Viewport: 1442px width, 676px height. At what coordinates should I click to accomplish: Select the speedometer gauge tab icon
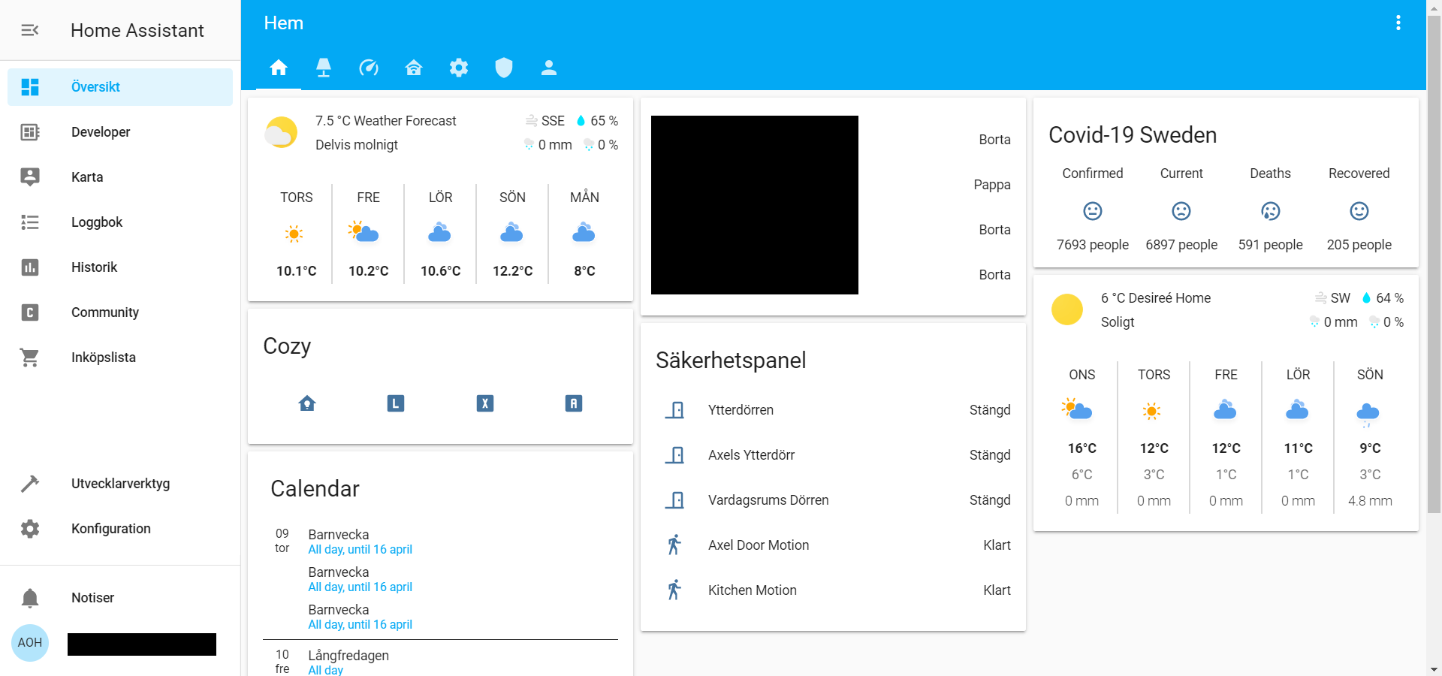369,68
